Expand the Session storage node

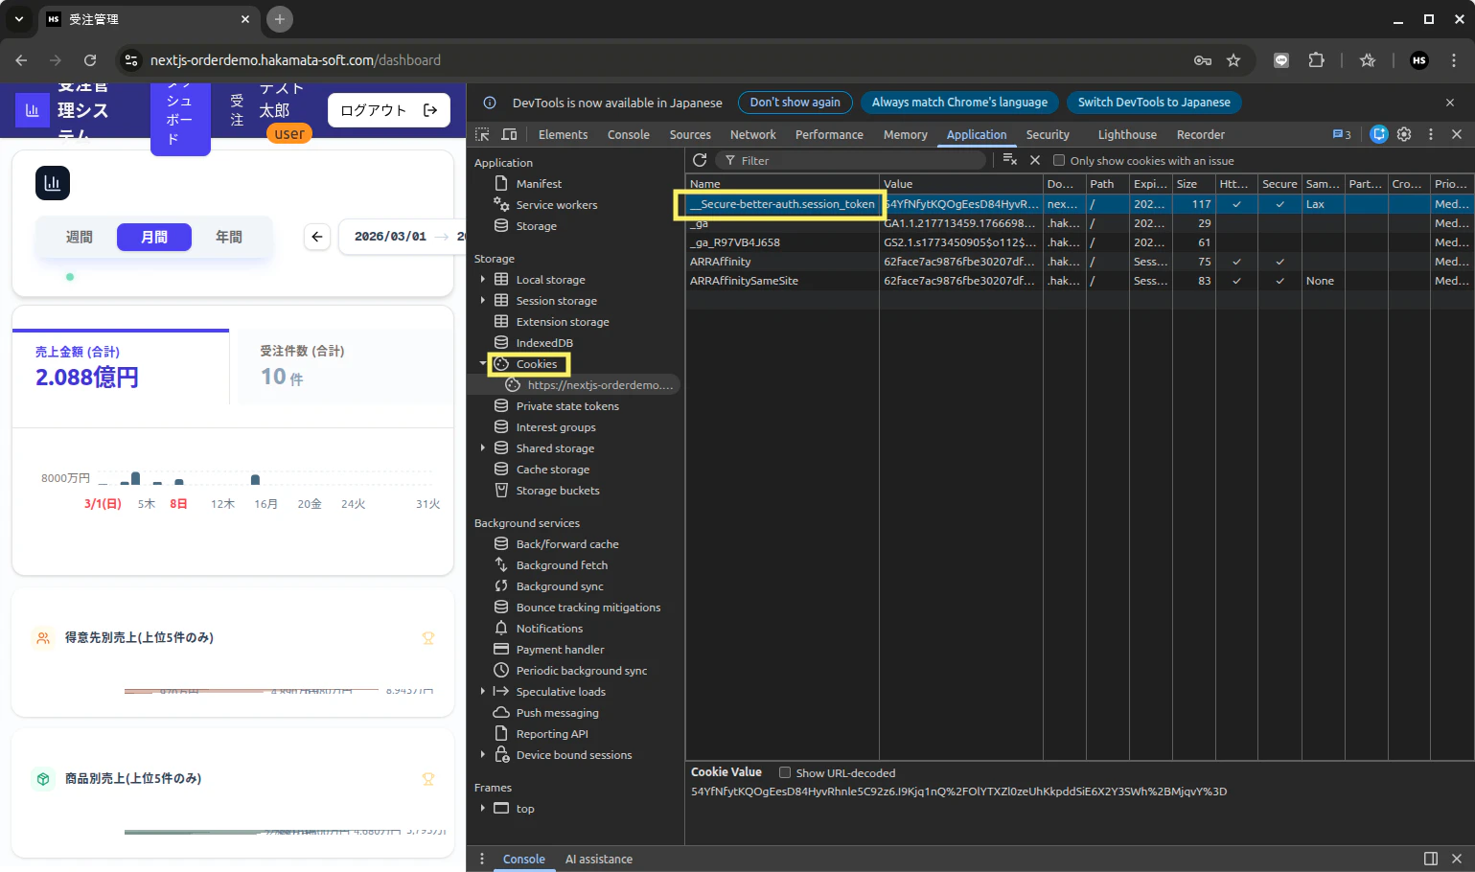[x=482, y=301]
